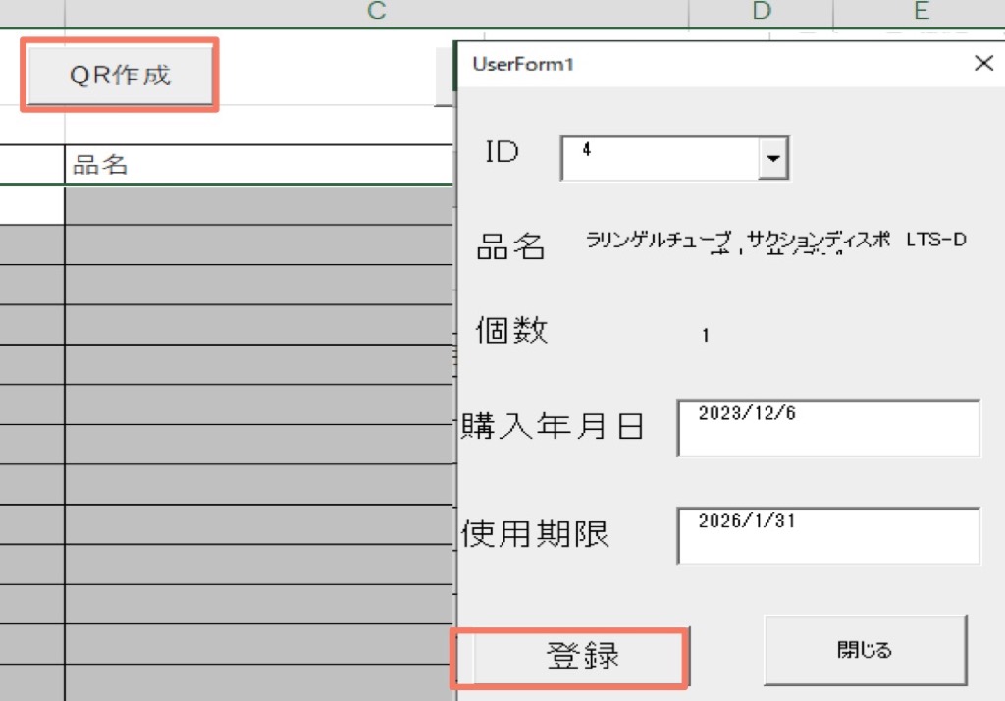Viewport: 1005px width, 701px height.
Task: Select column D header
Action: pyautogui.click(x=761, y=12)
